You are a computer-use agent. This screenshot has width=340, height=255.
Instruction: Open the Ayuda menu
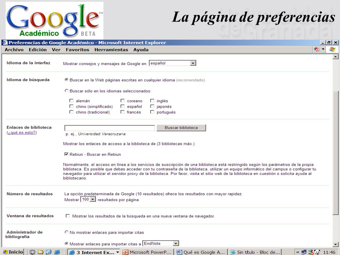[x=141, y=50]
